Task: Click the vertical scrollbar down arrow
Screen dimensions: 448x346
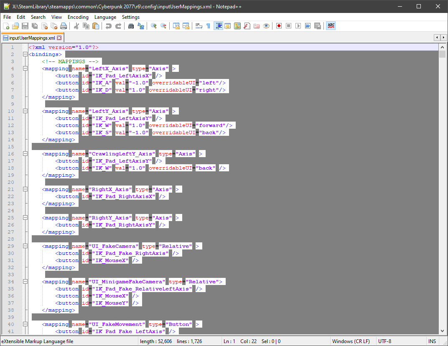Action: click(x=442, y=331)
